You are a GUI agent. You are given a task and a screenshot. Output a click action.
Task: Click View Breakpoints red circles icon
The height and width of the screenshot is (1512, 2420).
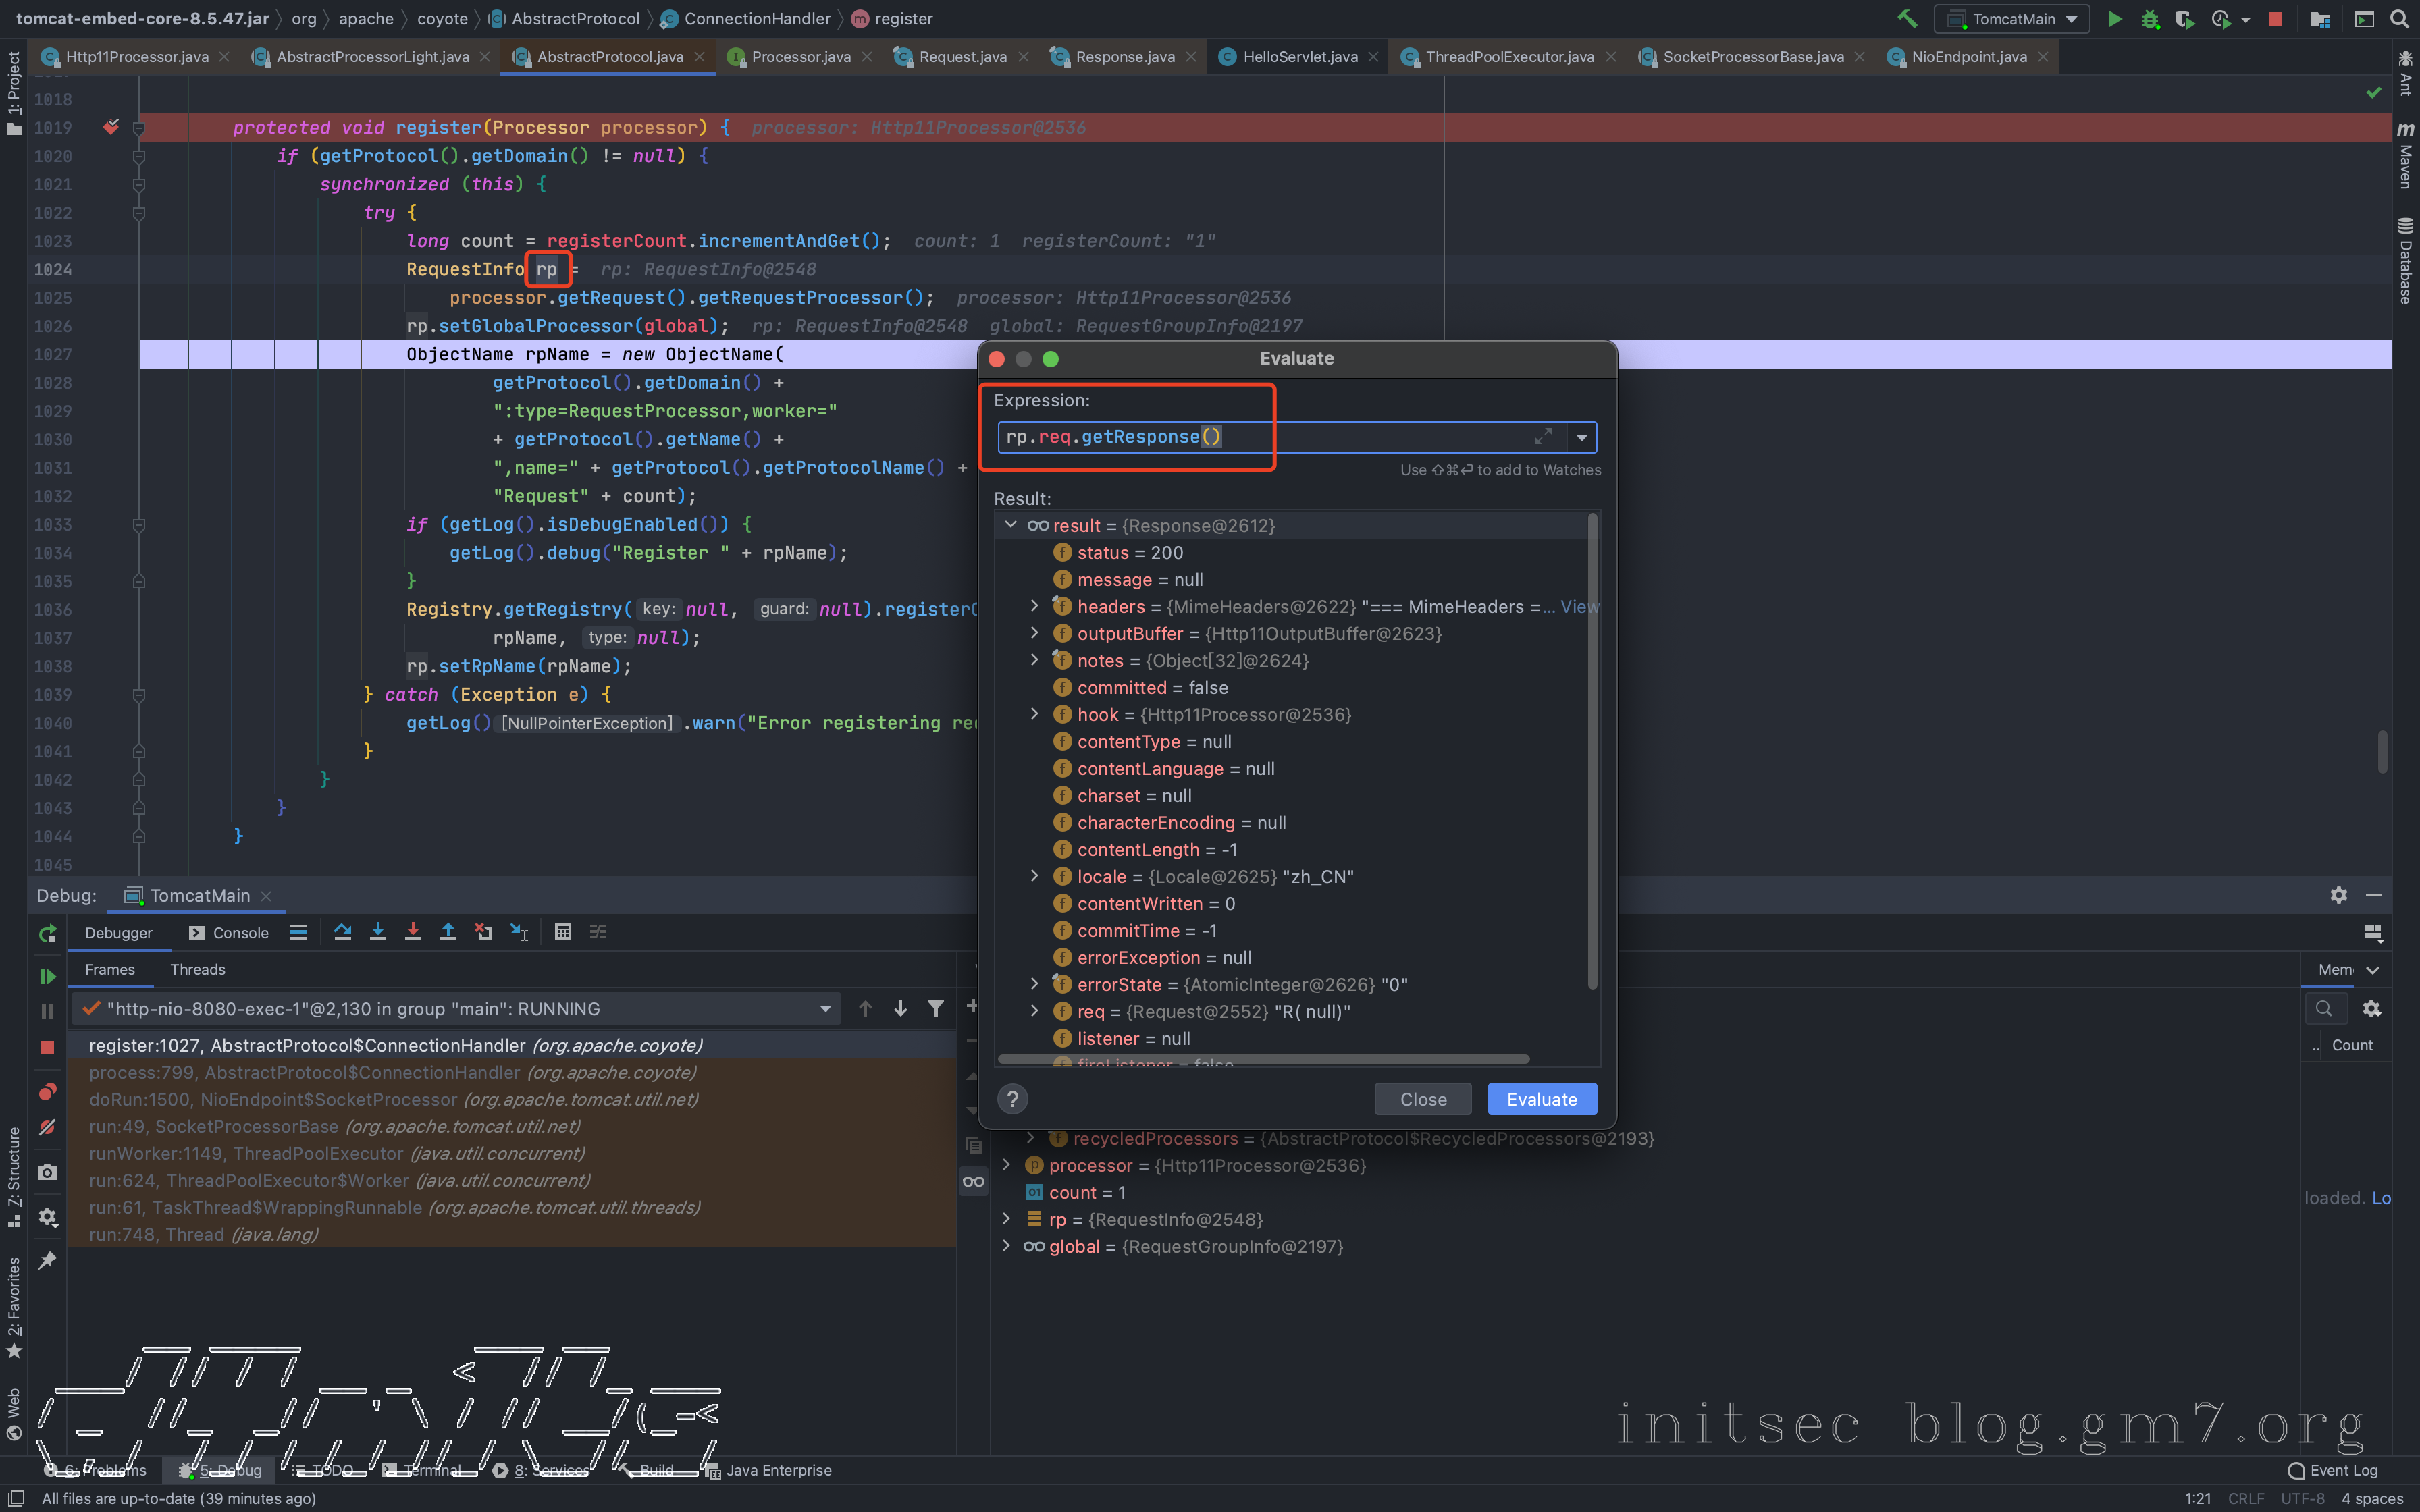47,1091
